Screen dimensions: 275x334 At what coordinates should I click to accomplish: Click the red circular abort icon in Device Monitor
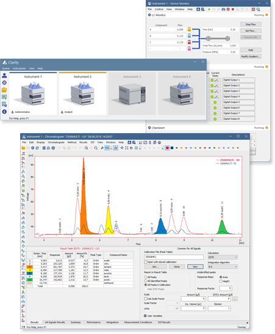[x=228, y=9]
